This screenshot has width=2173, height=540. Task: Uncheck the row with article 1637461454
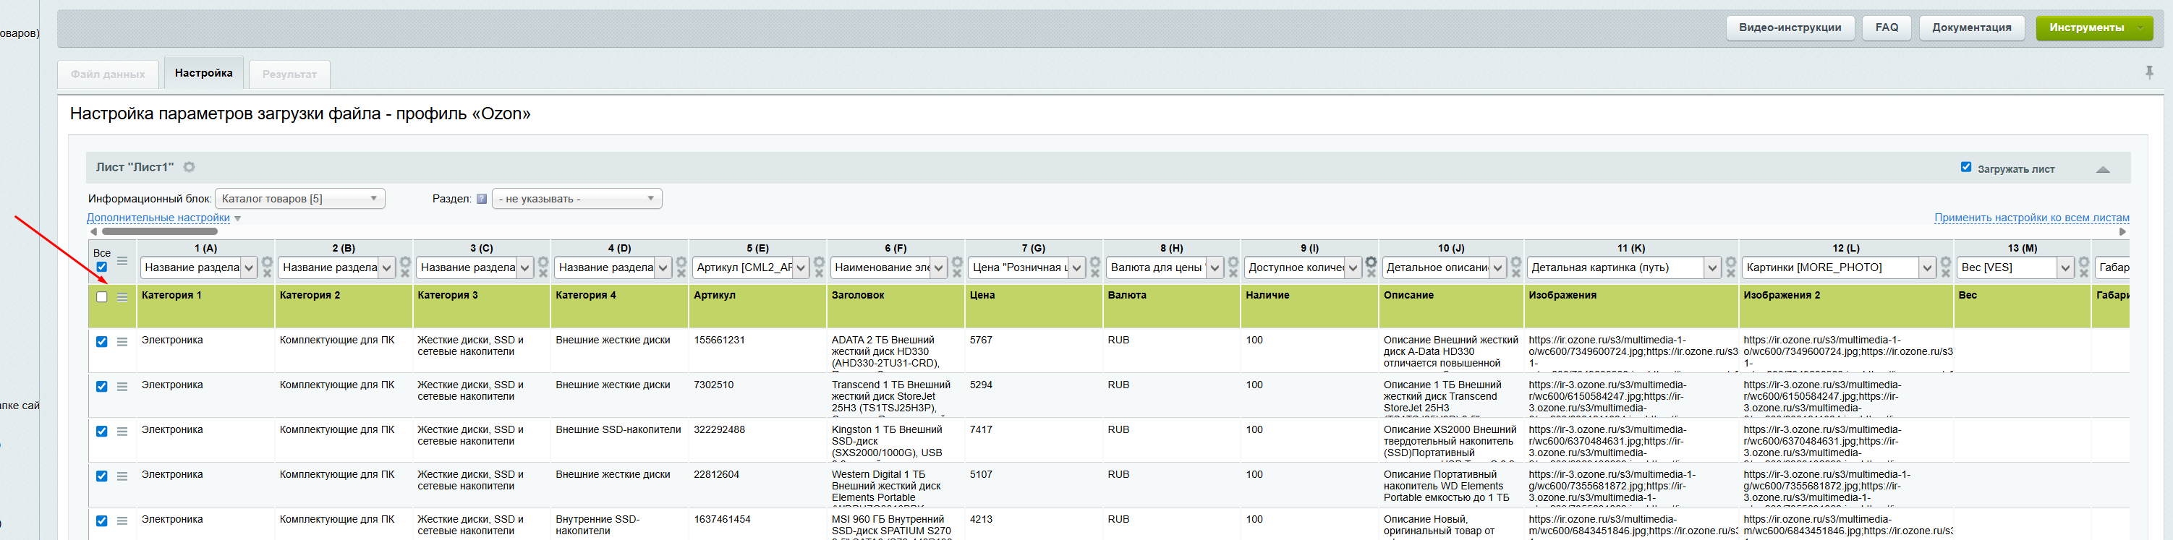[x=102, y=520]
